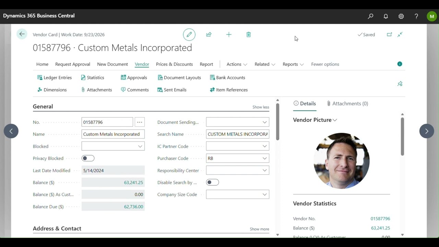Switch to the Details tab
439x247 pixels.
pos(305,104)
